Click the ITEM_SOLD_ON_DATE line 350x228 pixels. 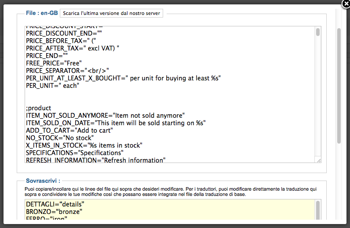pos(116,123)
